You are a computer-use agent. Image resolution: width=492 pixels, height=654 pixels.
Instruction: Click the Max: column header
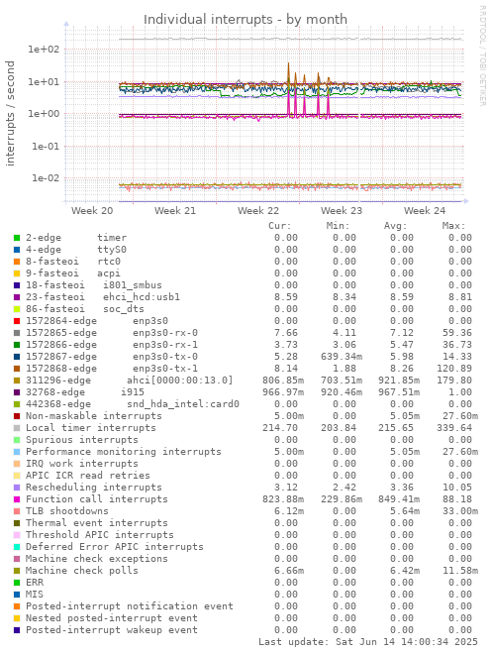point(453,226)
